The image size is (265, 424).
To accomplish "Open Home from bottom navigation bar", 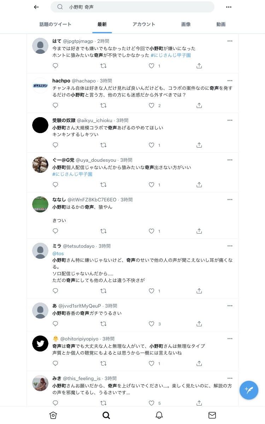I will click(53, 415).
